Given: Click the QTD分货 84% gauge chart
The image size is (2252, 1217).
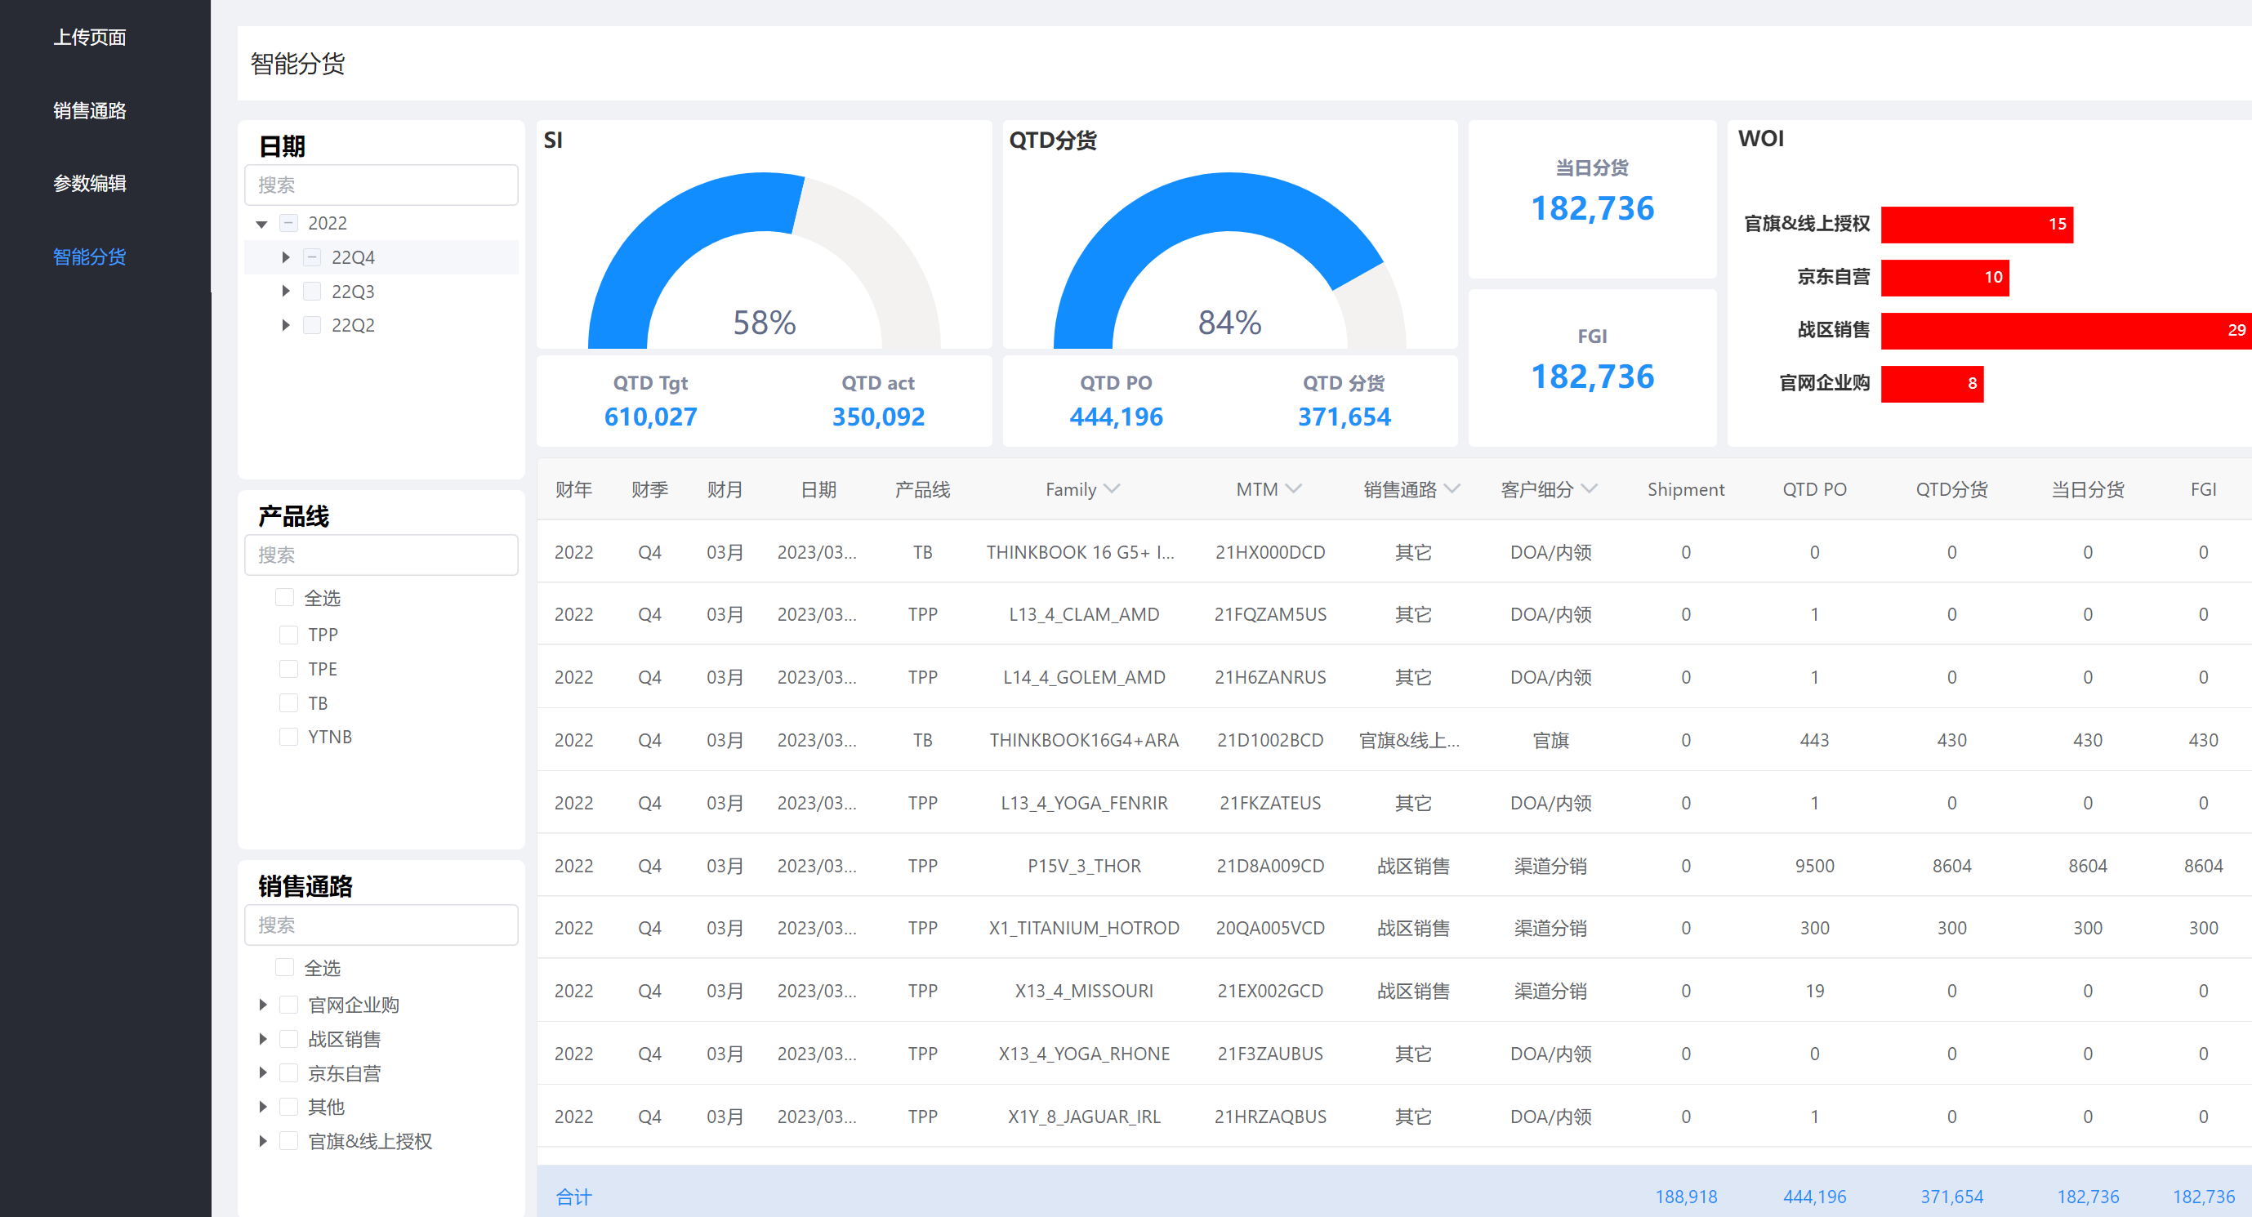Looking at the screenshot, I should pyautogui.click(x=1229, y=261).
